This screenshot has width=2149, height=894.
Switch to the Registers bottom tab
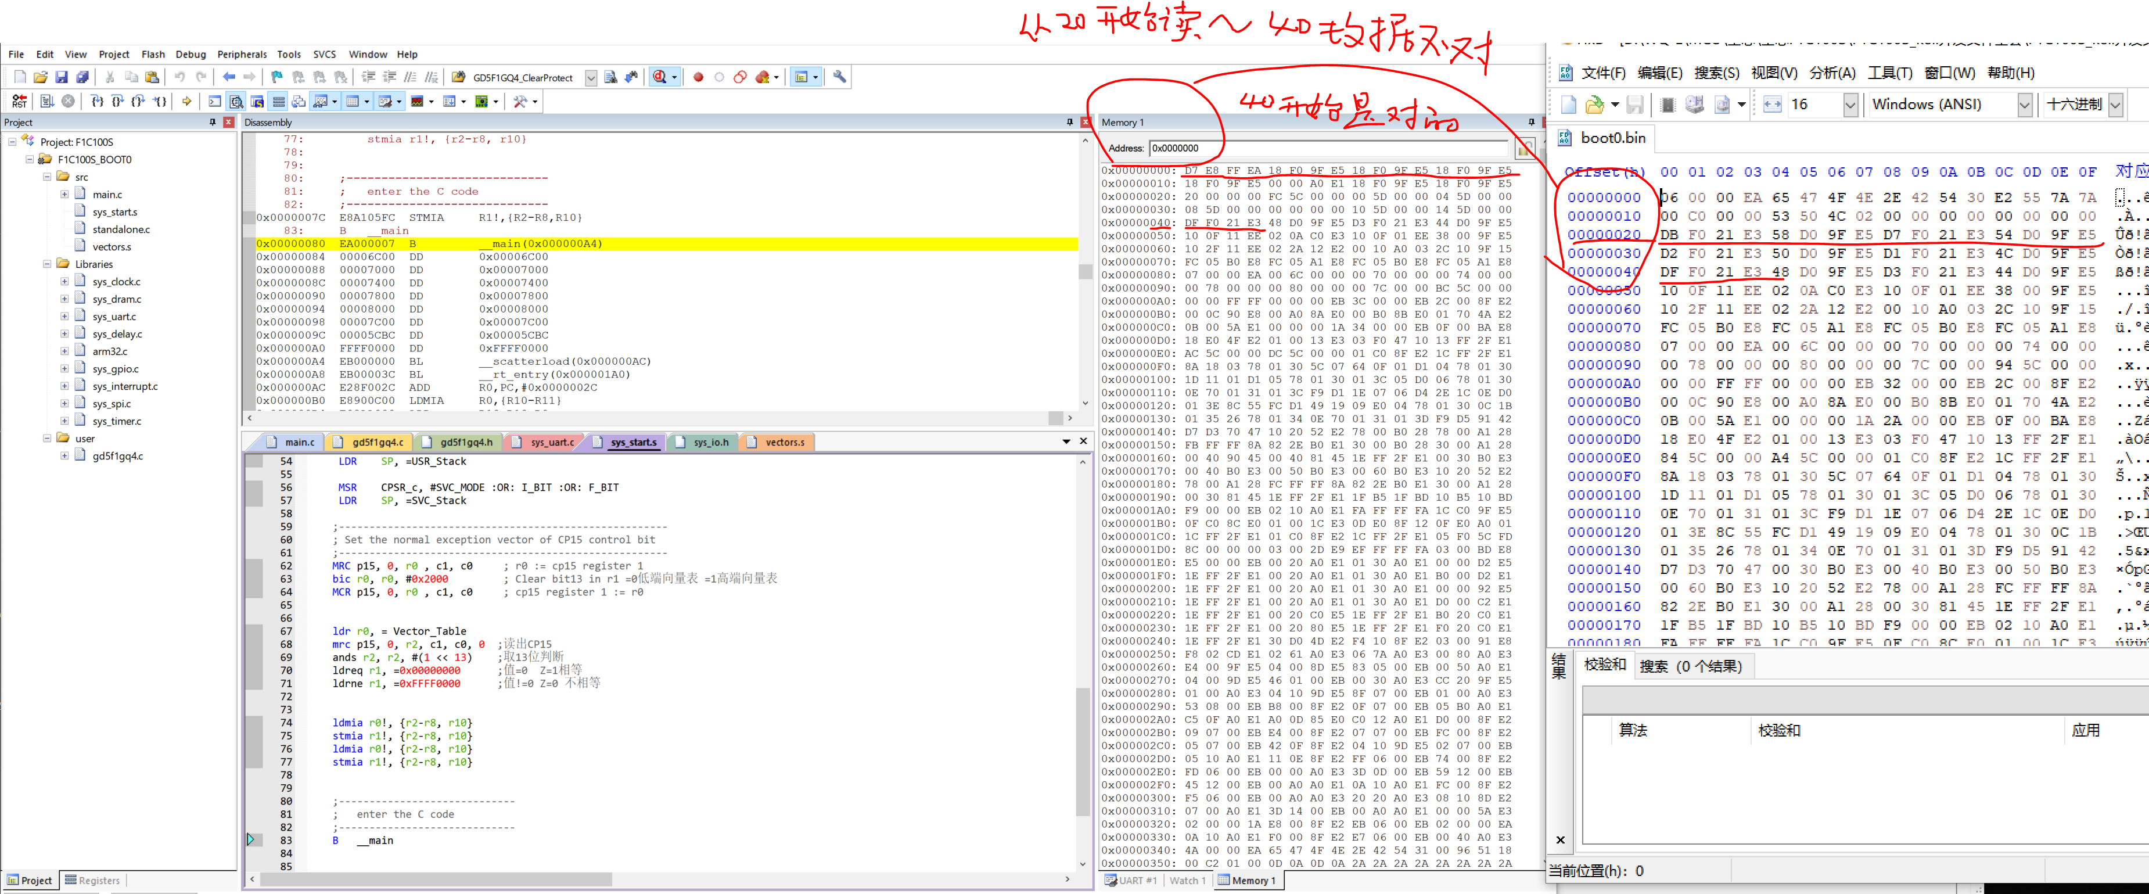click(x=92, y=880)
